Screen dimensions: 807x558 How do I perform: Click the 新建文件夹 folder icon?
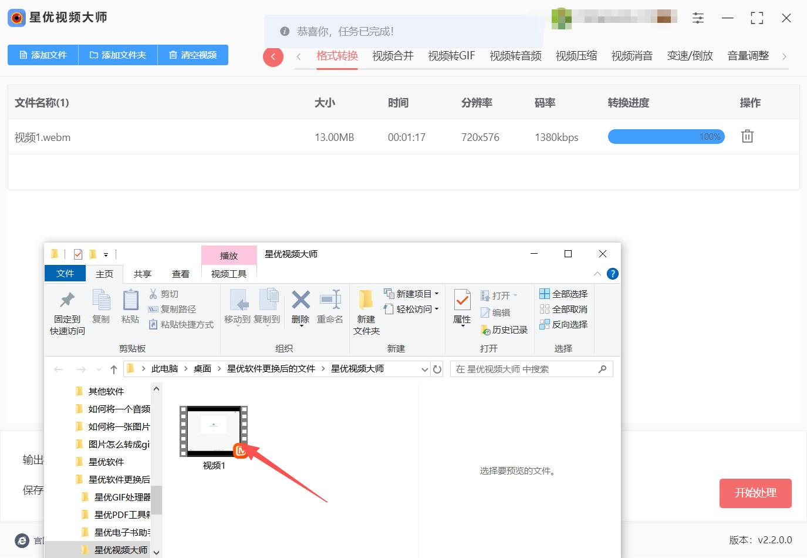pyautogui.click(x=366, y=300)
